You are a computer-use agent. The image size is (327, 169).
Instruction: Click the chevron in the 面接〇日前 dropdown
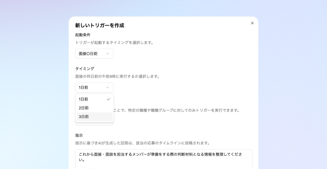click(x=108, y=54)
